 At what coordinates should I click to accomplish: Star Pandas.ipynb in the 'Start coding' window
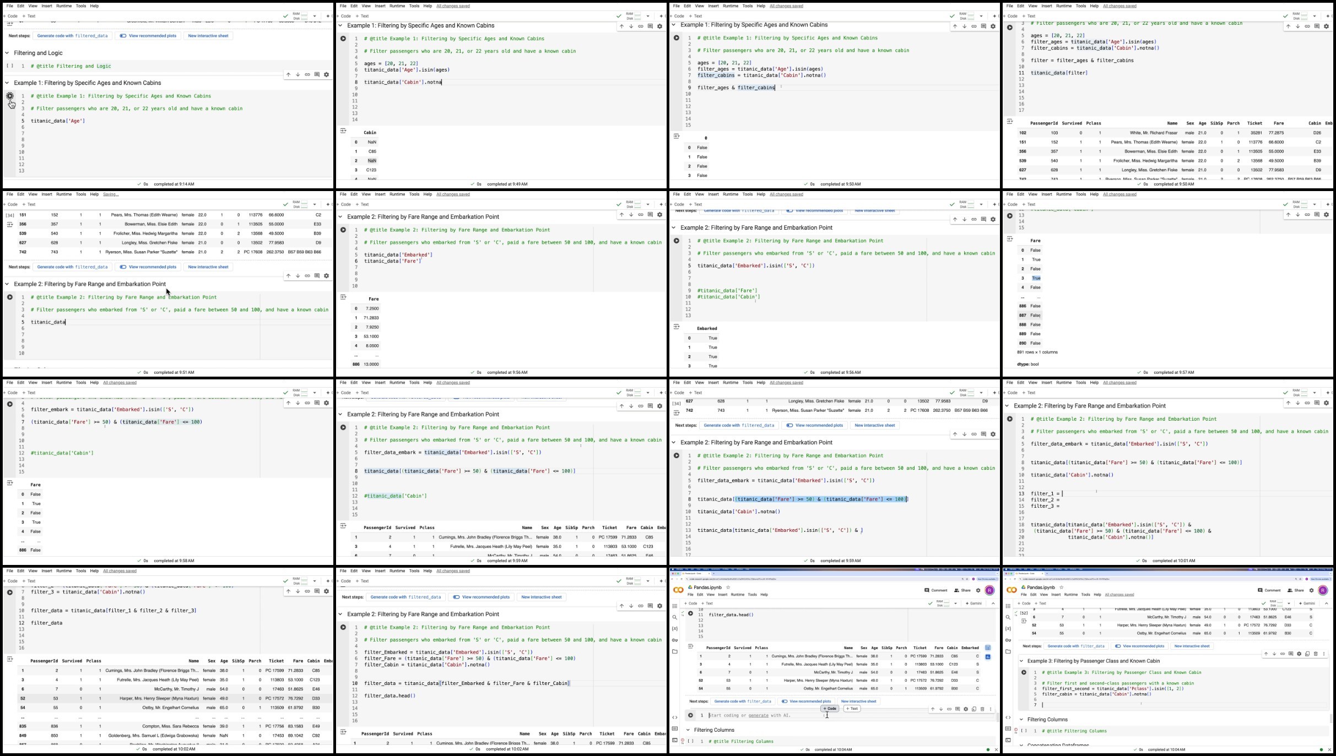[x=728, y=588]
